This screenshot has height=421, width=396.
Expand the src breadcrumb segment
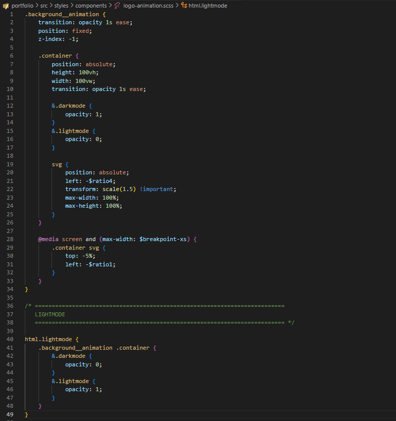pyautogui.click(x=44, y=6)
